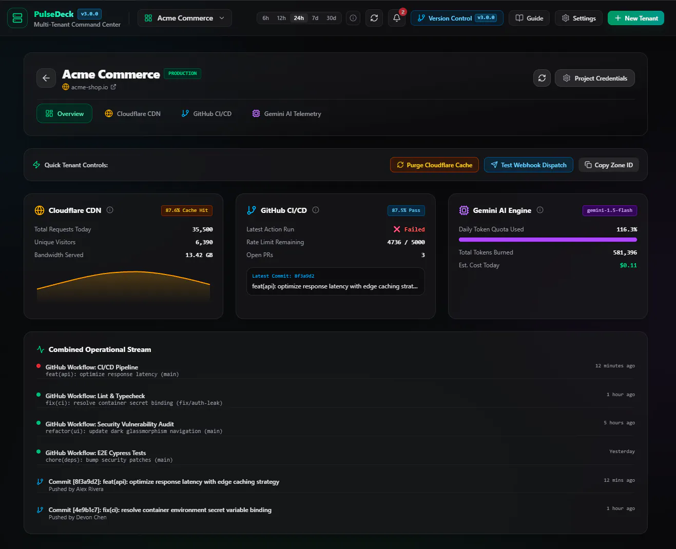
Task: Click green dot beside E2E Cypress Tests
Action: (38, 452)
